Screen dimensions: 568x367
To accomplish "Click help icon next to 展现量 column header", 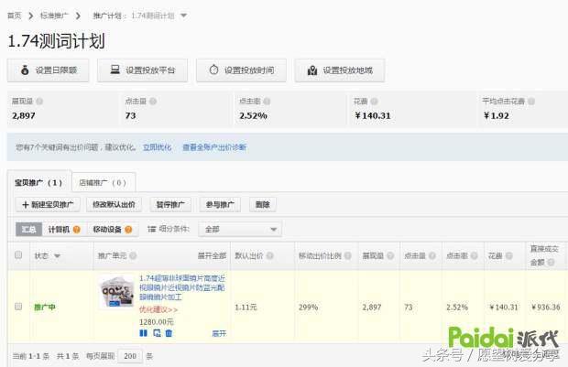I will pos(390,255).
